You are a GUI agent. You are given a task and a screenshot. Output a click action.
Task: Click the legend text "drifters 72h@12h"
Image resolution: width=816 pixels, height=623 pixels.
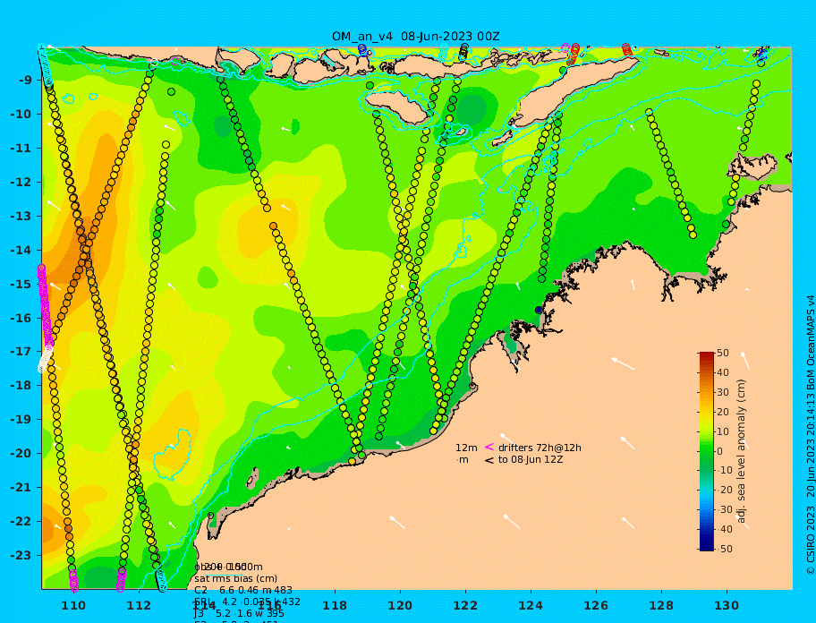tap(540, 448)
